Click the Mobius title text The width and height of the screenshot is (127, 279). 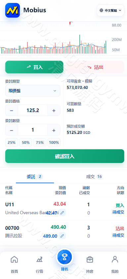tap(35, 10)
